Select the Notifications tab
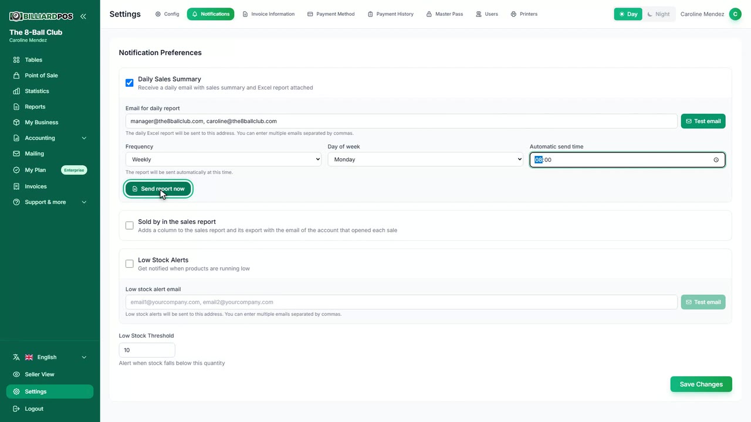 tap(211, 14)
